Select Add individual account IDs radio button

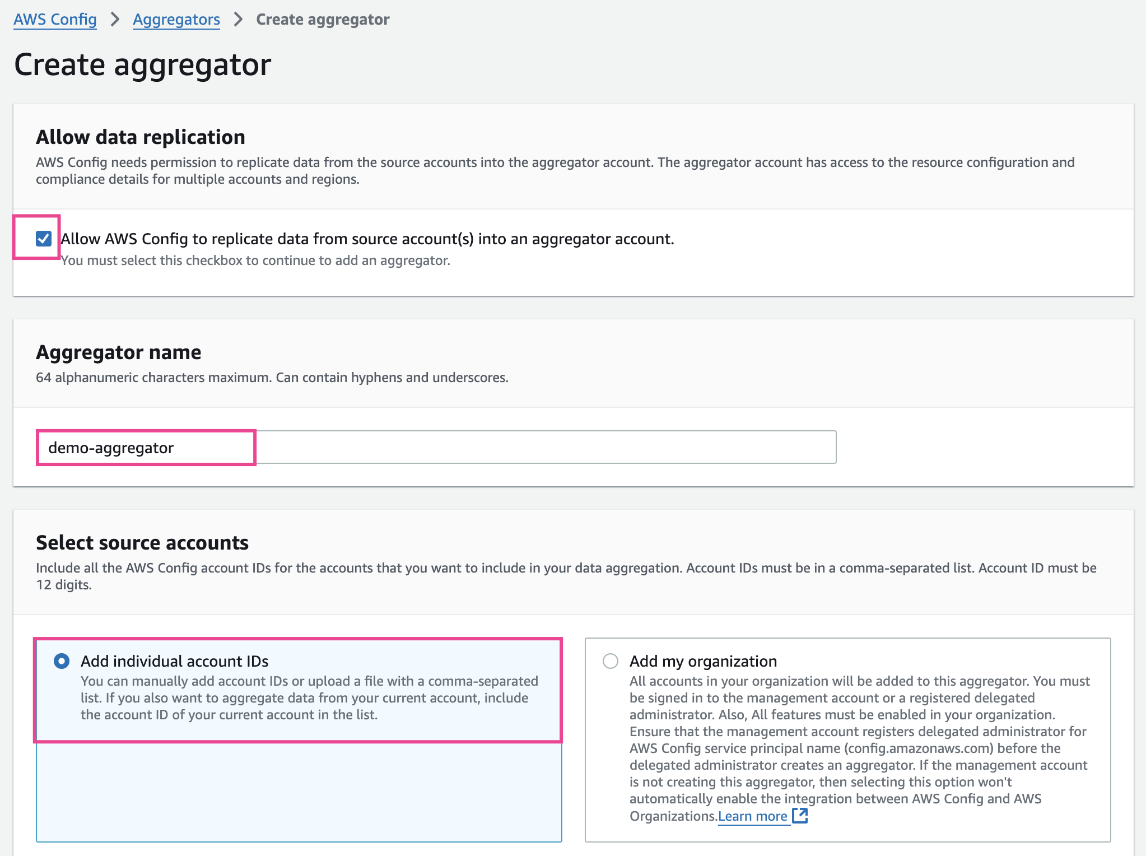point(62,661)
